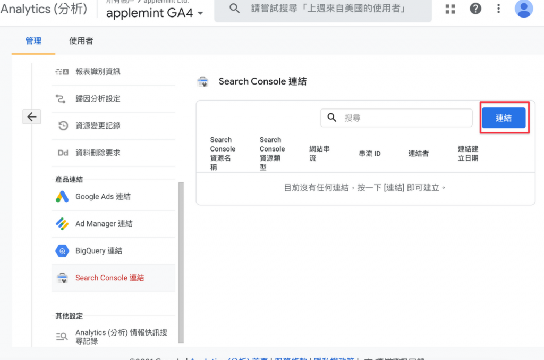Click the Search Console icon beside page title
Image resolution: width=544 pixels, height=360 pixels.
click(x=202, y=81)
